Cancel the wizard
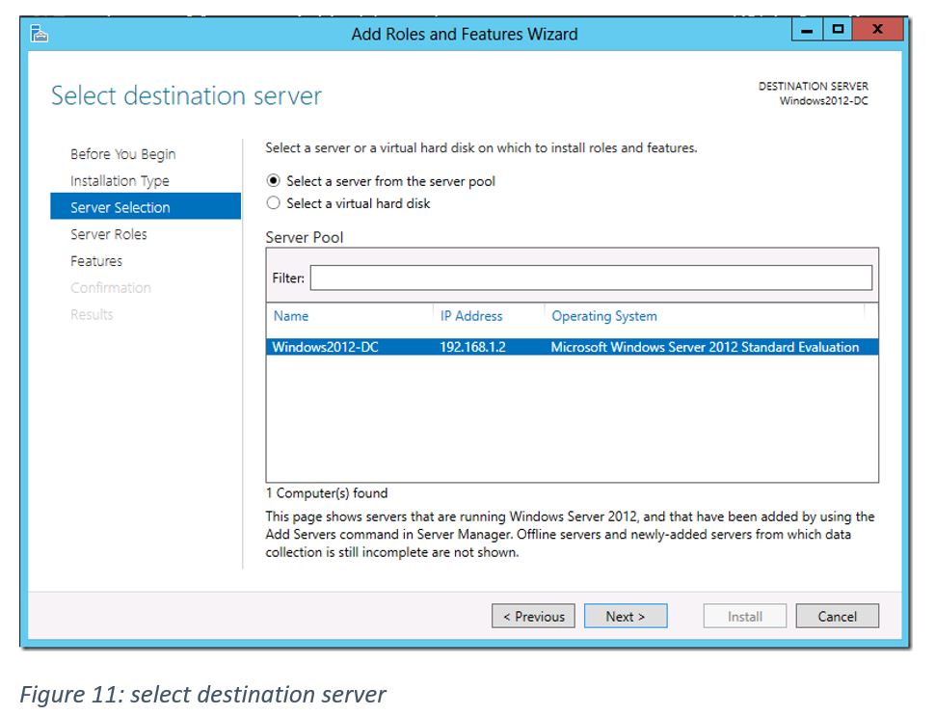The height and width of the screenshot is (715, 935). click(x=837, y=617)
